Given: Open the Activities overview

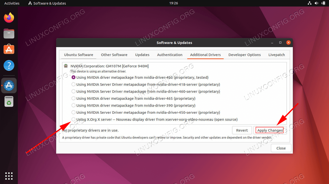Looking at the screenshot, I should (12, 3).
